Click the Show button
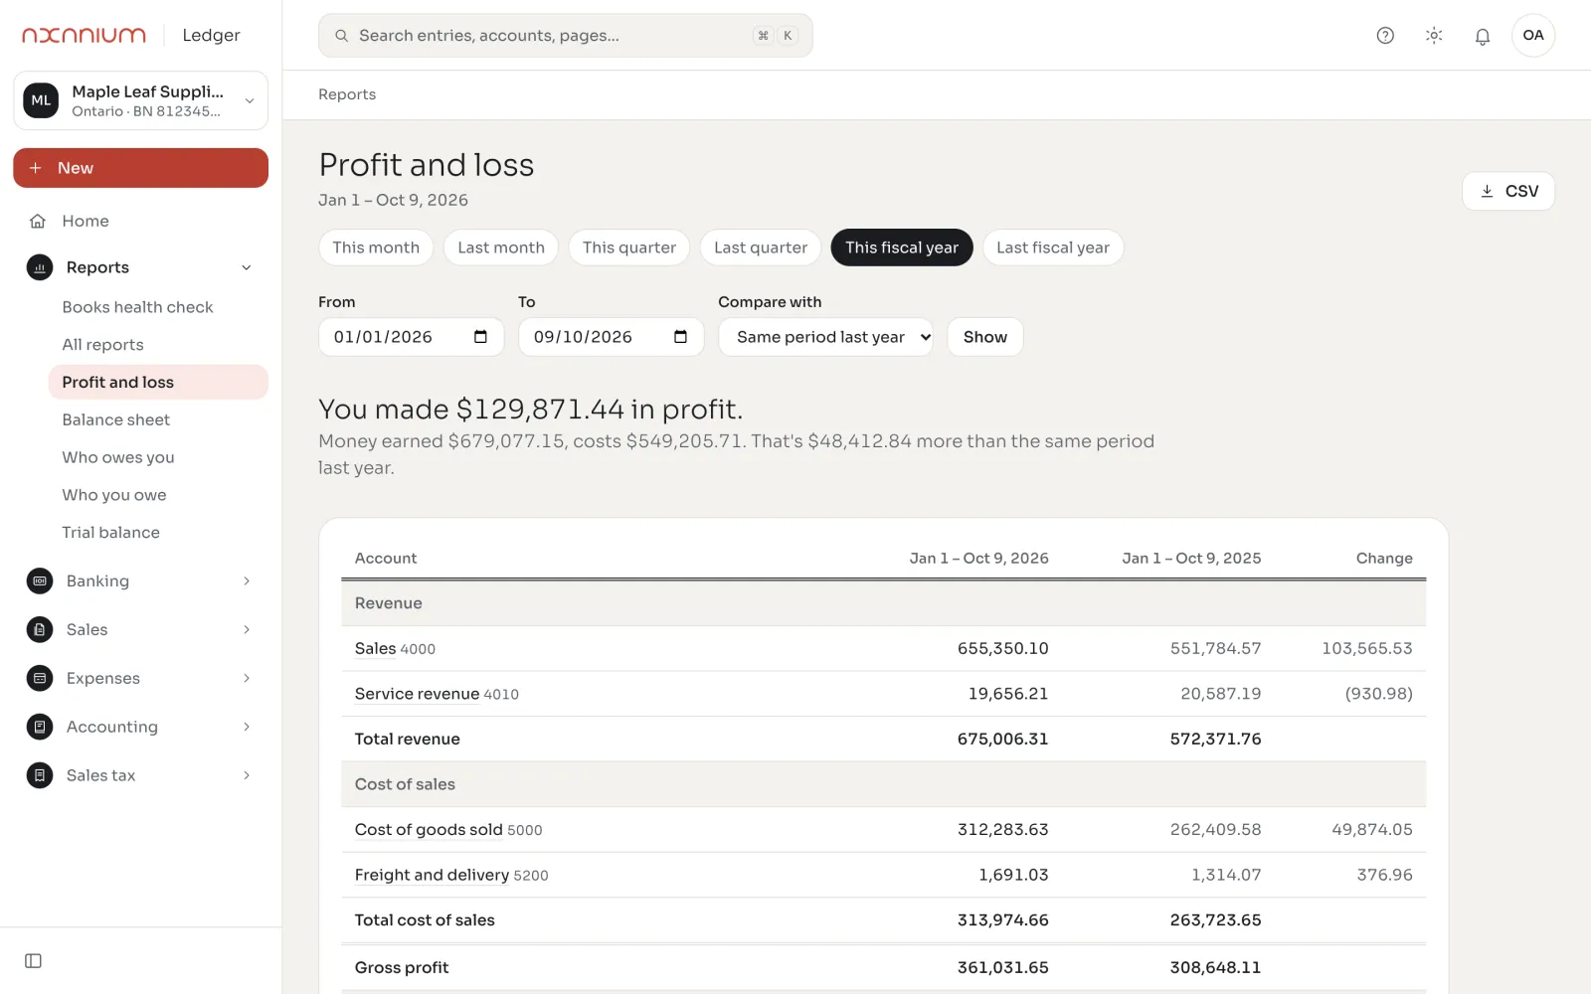 [984, 337]
